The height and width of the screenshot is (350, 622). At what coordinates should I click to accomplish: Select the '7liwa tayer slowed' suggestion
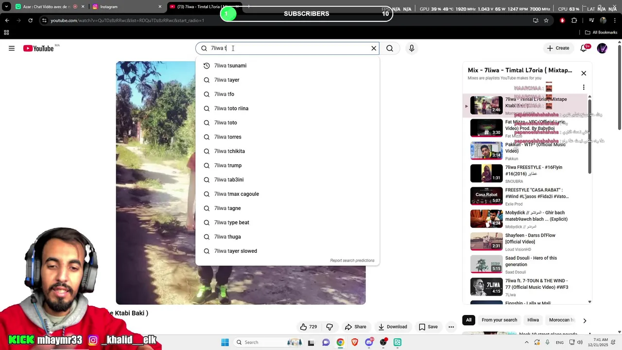click(287, 251)
